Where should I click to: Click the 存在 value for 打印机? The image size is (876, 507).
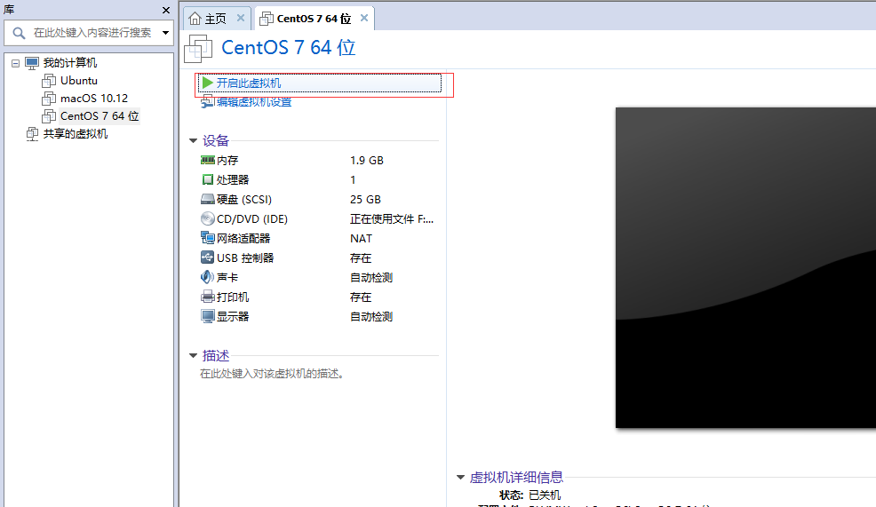[361, 297]
